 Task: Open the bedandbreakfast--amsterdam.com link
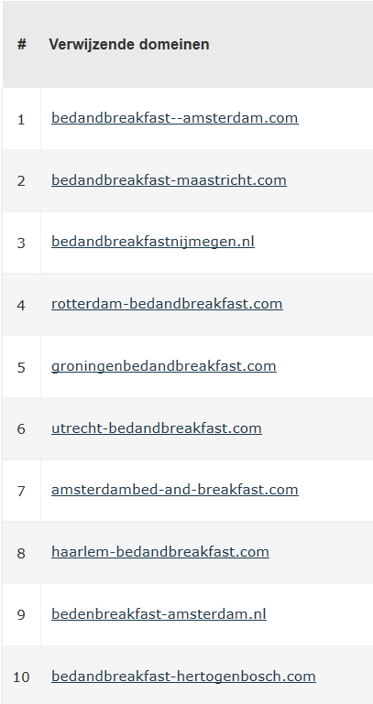pos(175,118)
